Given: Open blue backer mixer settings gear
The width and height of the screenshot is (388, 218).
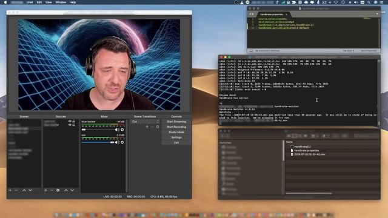Looking at the screenshot, I should pos(122,130).
